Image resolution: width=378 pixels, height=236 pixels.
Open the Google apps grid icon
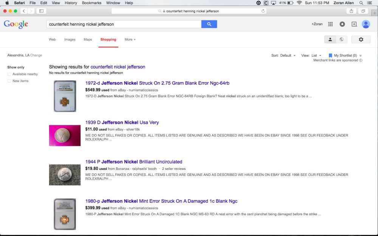click(330, 24)
